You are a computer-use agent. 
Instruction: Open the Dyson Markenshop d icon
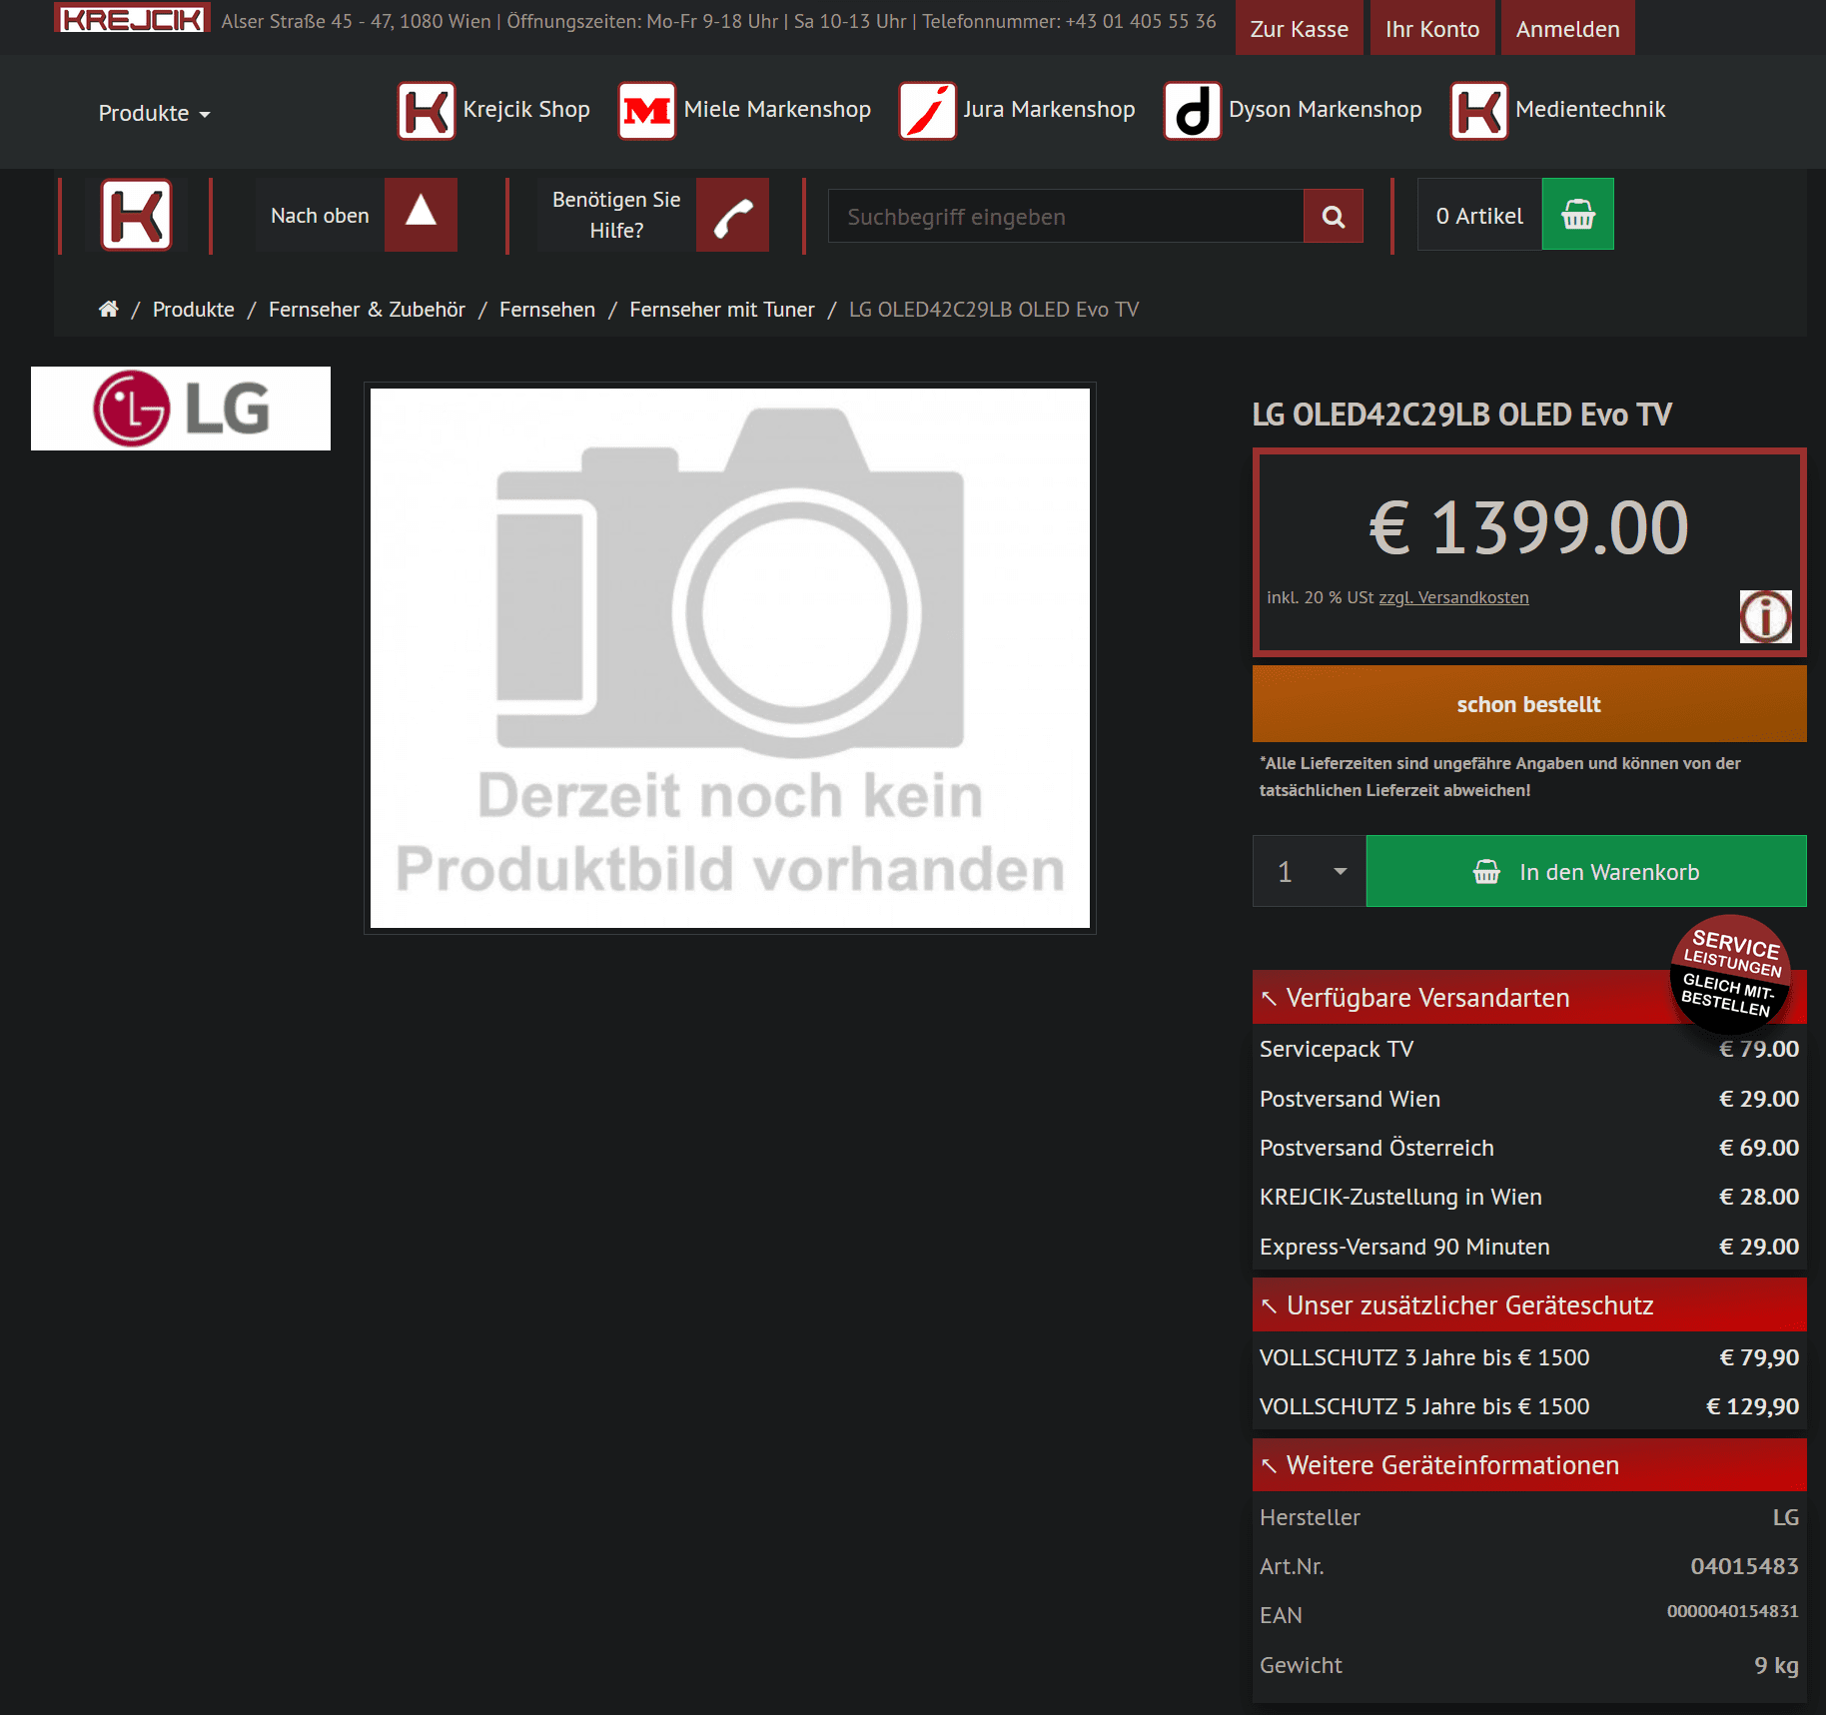(1193, 111)
